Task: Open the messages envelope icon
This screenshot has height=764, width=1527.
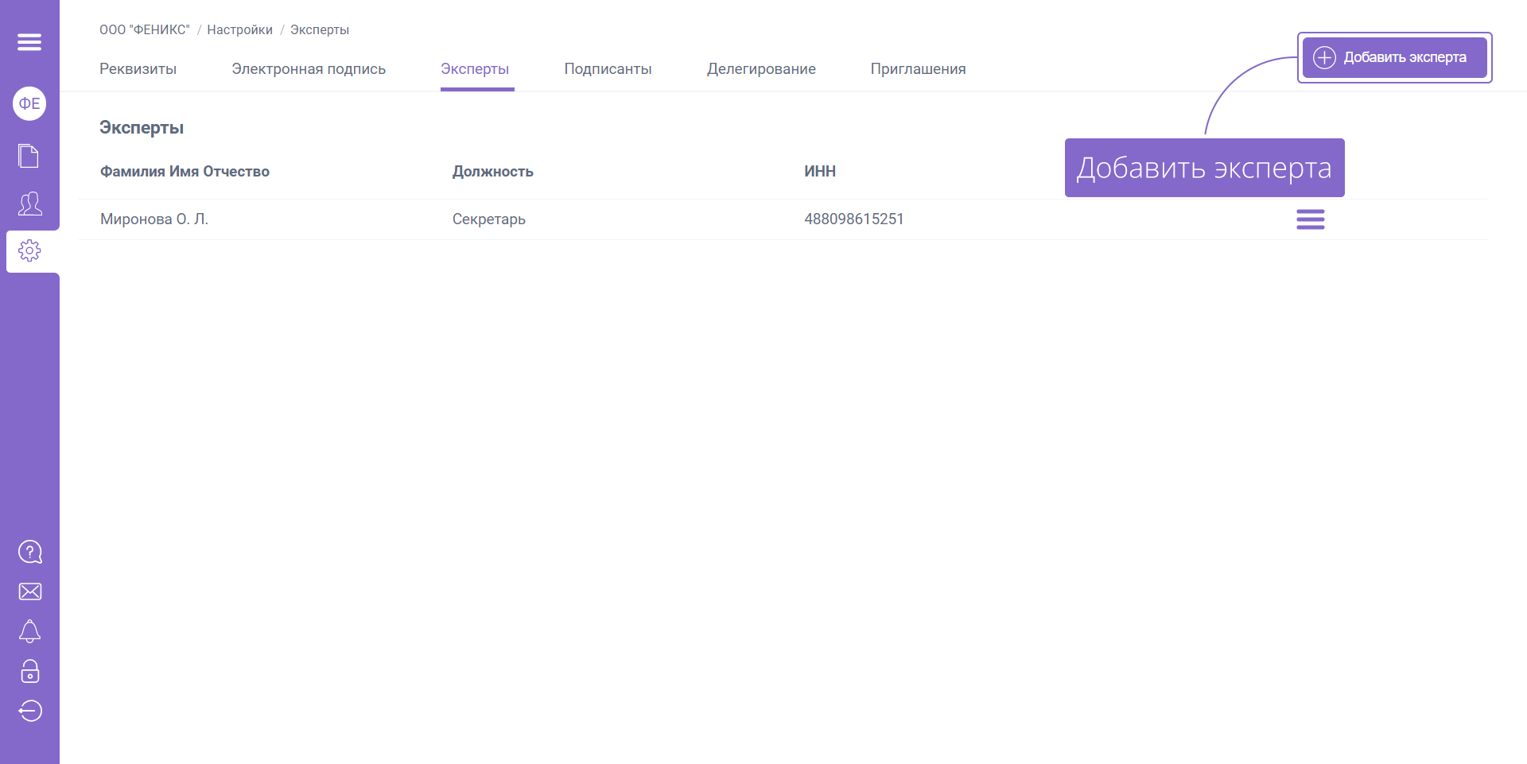Action: tap(29, 591)
